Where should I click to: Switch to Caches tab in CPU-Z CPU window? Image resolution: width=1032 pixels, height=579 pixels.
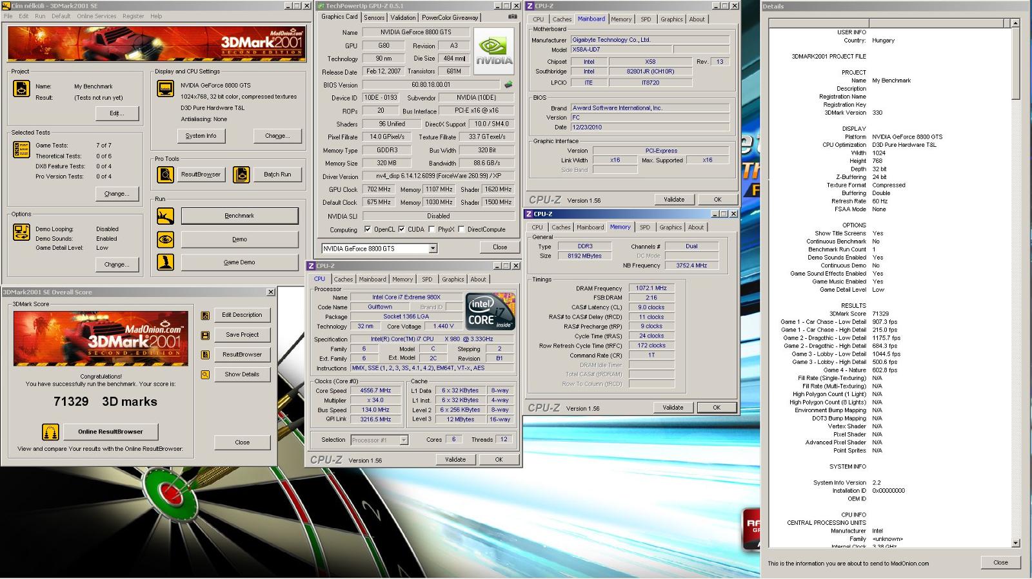[x=343, y=280]
